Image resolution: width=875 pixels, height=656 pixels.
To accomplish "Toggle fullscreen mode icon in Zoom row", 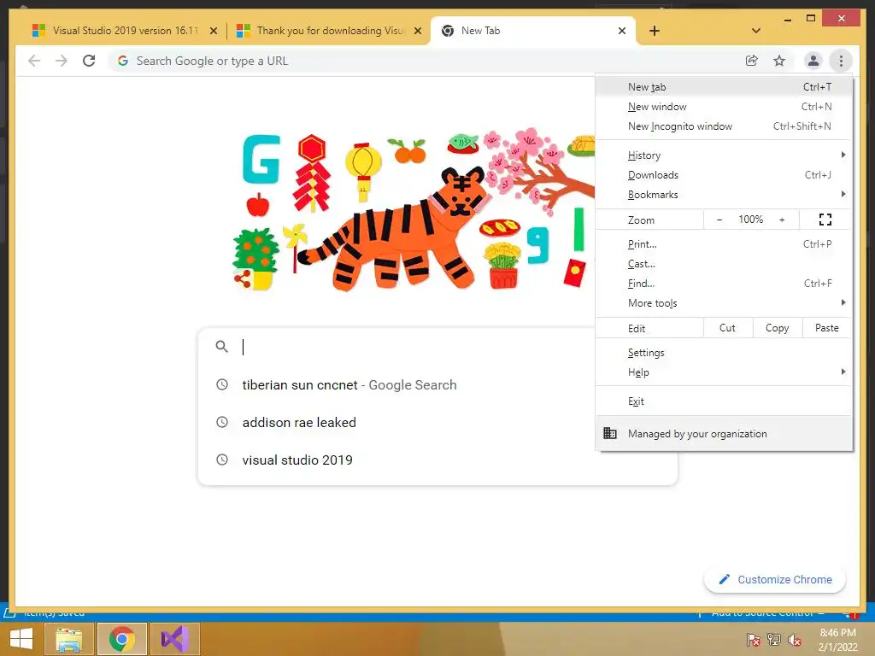I will 825,220.
